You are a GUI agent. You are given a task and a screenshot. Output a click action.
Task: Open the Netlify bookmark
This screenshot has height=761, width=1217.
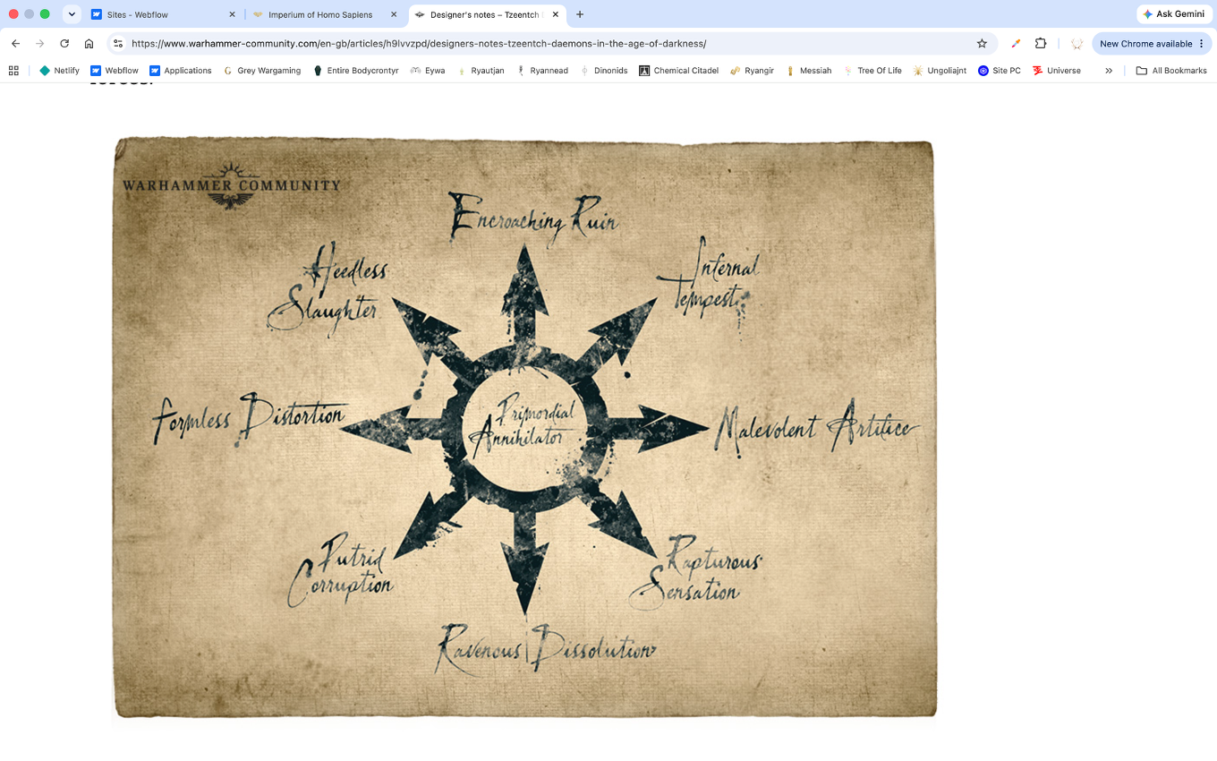pyautogui.click(x=59, y=71)
